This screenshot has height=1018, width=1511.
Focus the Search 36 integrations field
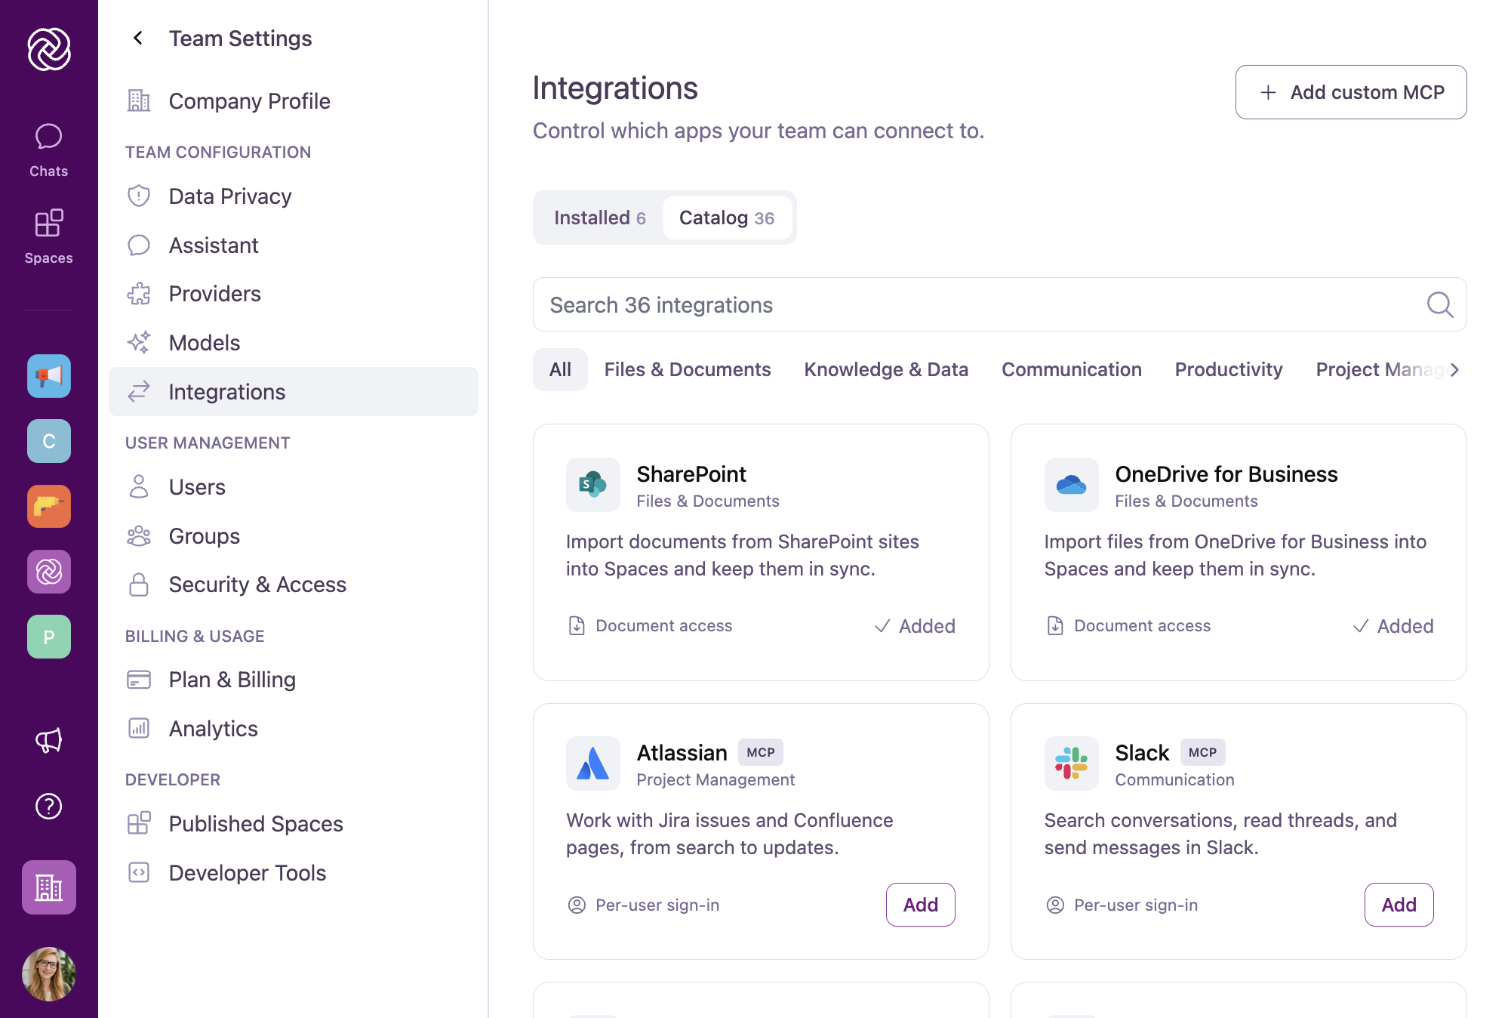click(999, 304)
